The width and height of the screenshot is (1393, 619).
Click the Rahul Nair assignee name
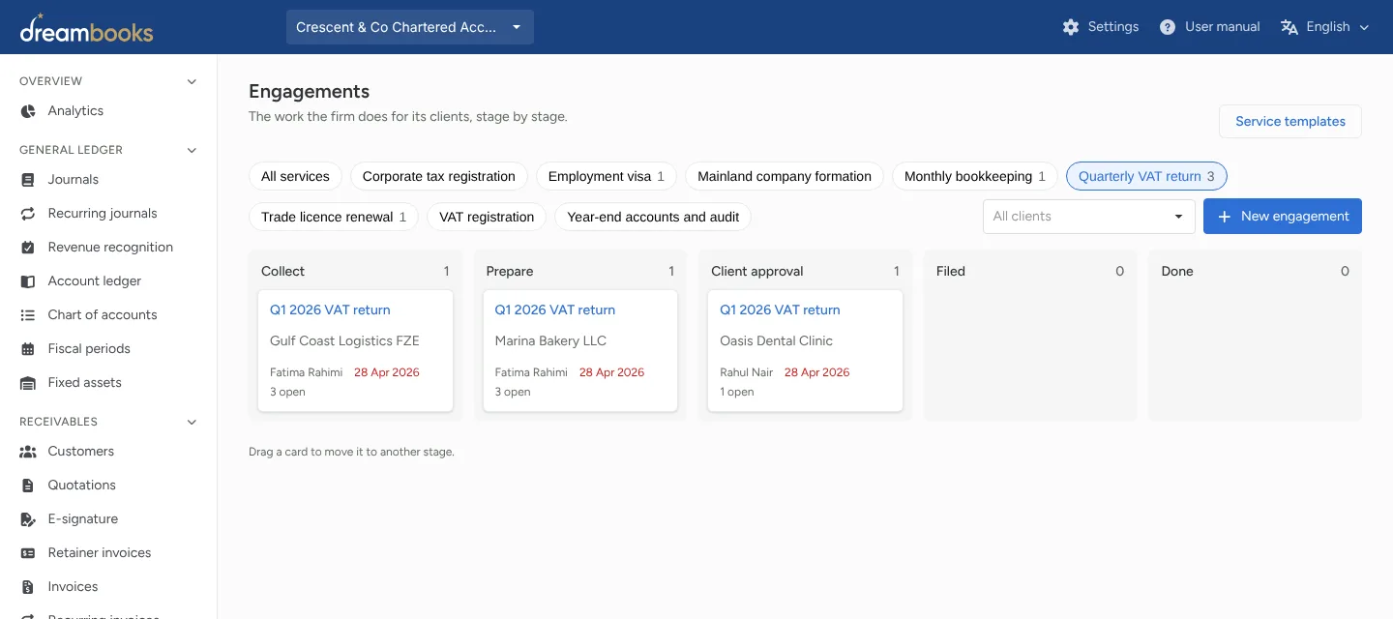point(747,372)
